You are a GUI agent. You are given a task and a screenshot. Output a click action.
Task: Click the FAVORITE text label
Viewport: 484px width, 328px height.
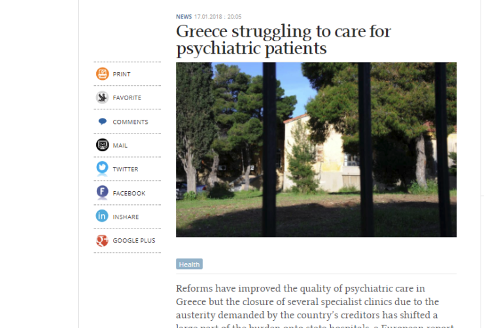pyautogui.click(x=127, y=98)
